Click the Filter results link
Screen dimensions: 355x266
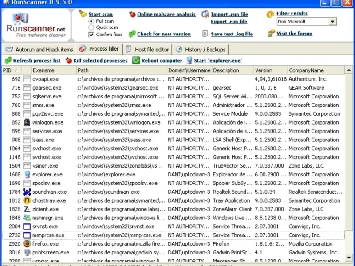pos(292,13)
